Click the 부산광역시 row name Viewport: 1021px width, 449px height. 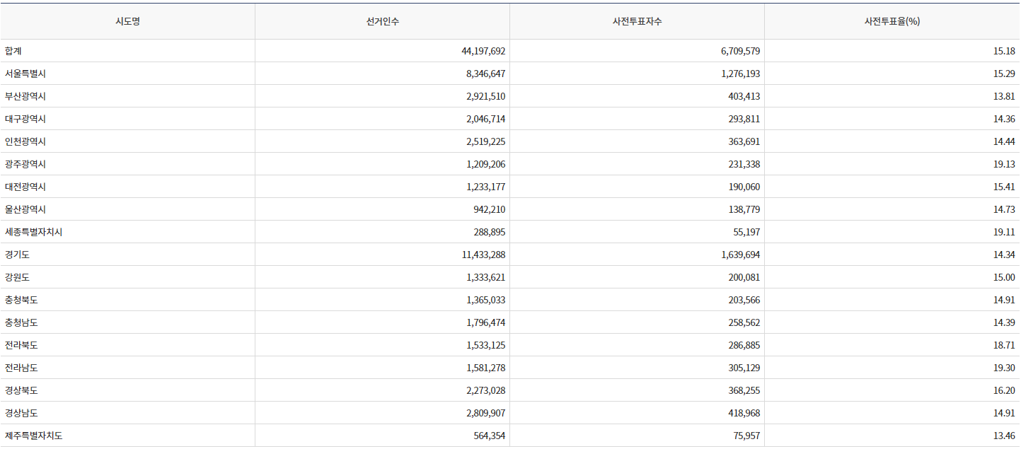click(25, 96)
